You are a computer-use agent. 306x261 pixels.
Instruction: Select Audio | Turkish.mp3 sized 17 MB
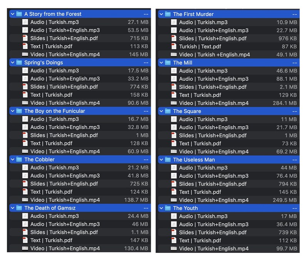pos(203,216)
